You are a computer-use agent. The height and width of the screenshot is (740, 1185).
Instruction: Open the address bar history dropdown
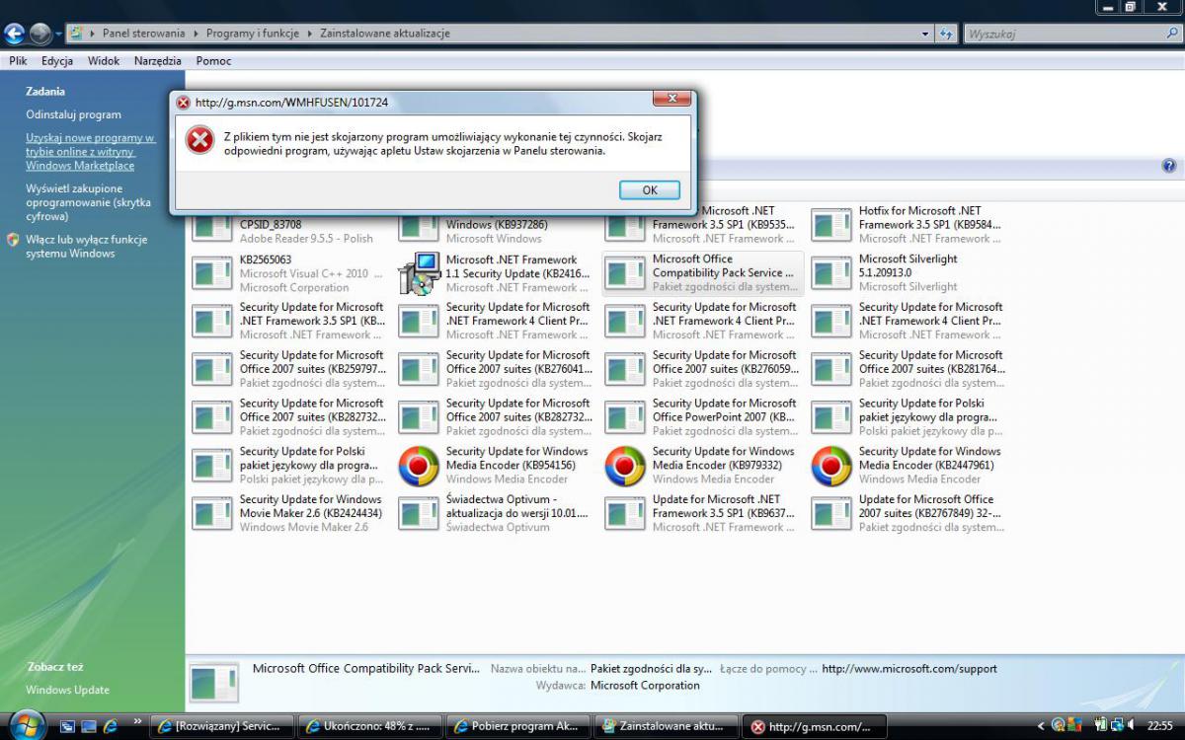(x=925, y=34)
